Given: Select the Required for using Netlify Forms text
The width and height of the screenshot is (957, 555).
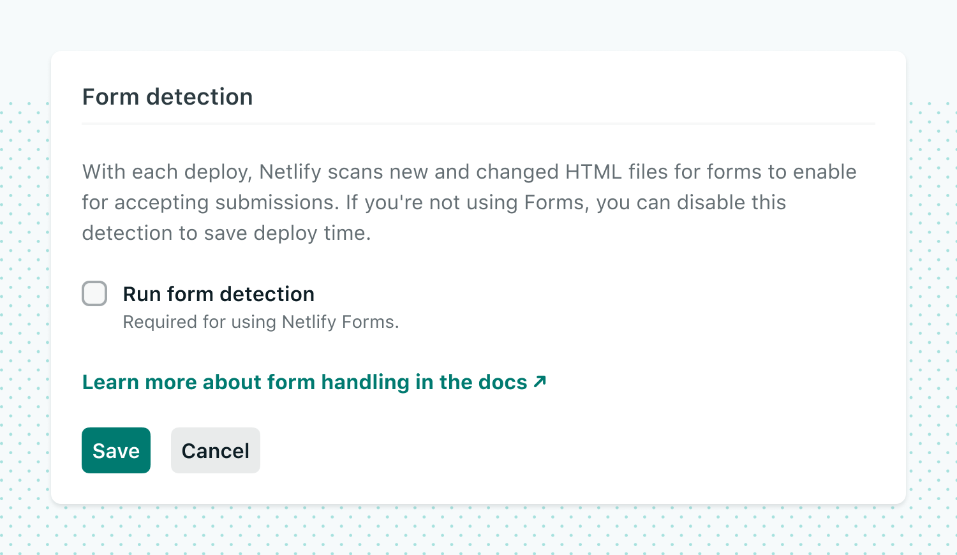Looking at the screenshot, I should (x=260, y=322).
